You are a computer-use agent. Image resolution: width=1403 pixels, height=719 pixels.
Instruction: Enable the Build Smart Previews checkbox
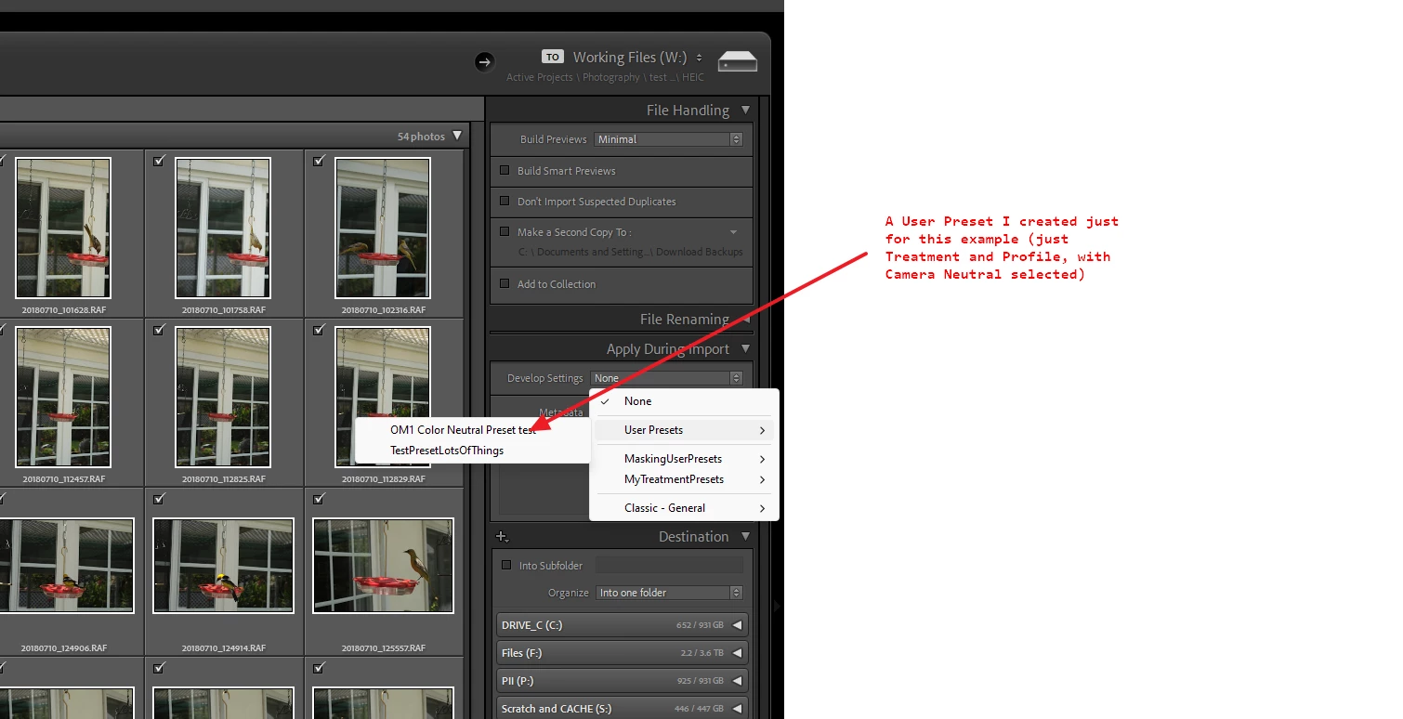pos(505,170)
